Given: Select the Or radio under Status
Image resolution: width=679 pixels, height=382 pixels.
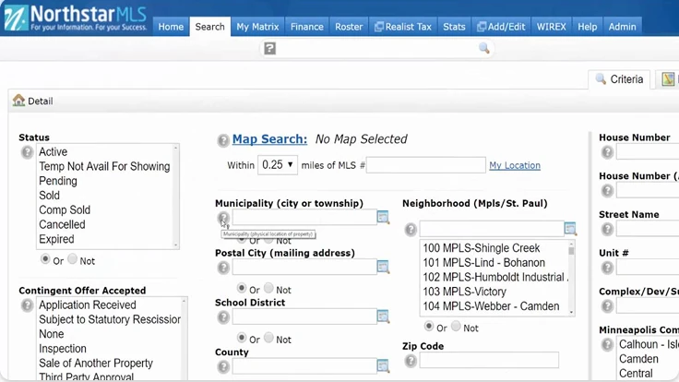Looking at the screenshot, I should click(x=45, y=259).
